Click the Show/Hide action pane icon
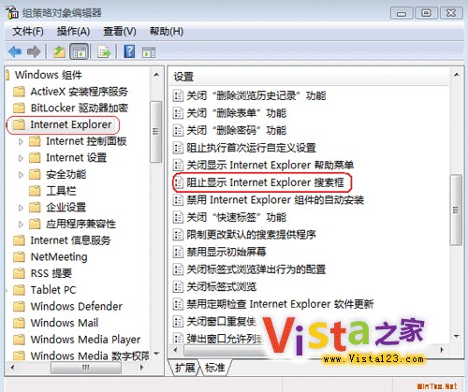 coord(149,52)
